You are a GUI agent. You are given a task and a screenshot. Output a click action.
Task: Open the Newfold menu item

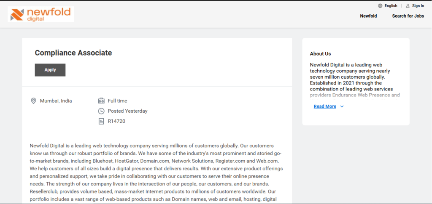coord(368,16)
